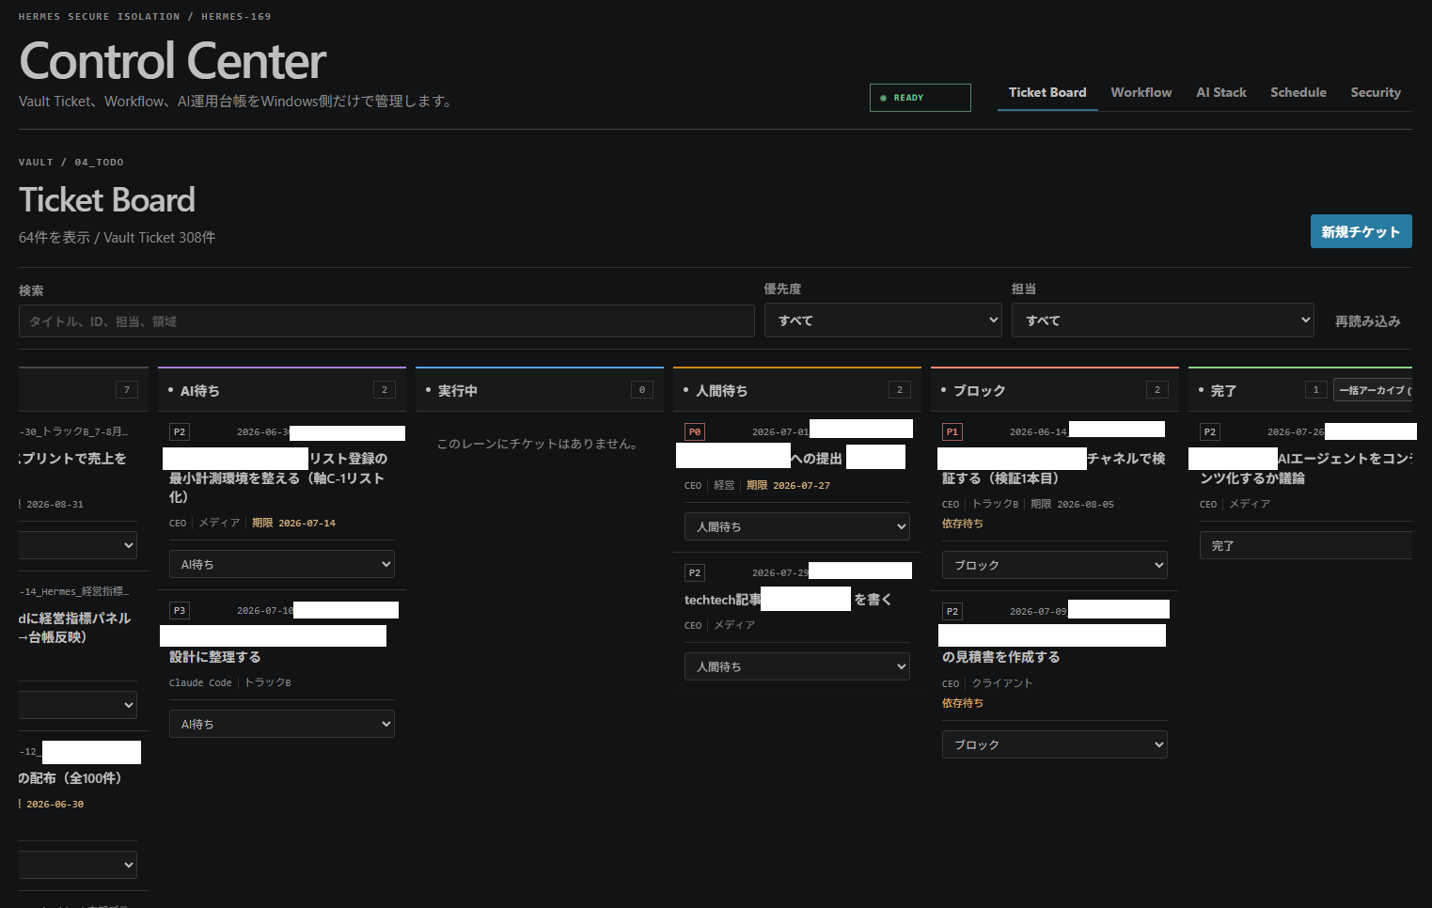The height and width of the screenshot is (908, 1432).
Task: Focus the 検索 search field
Action: [386, 321]
